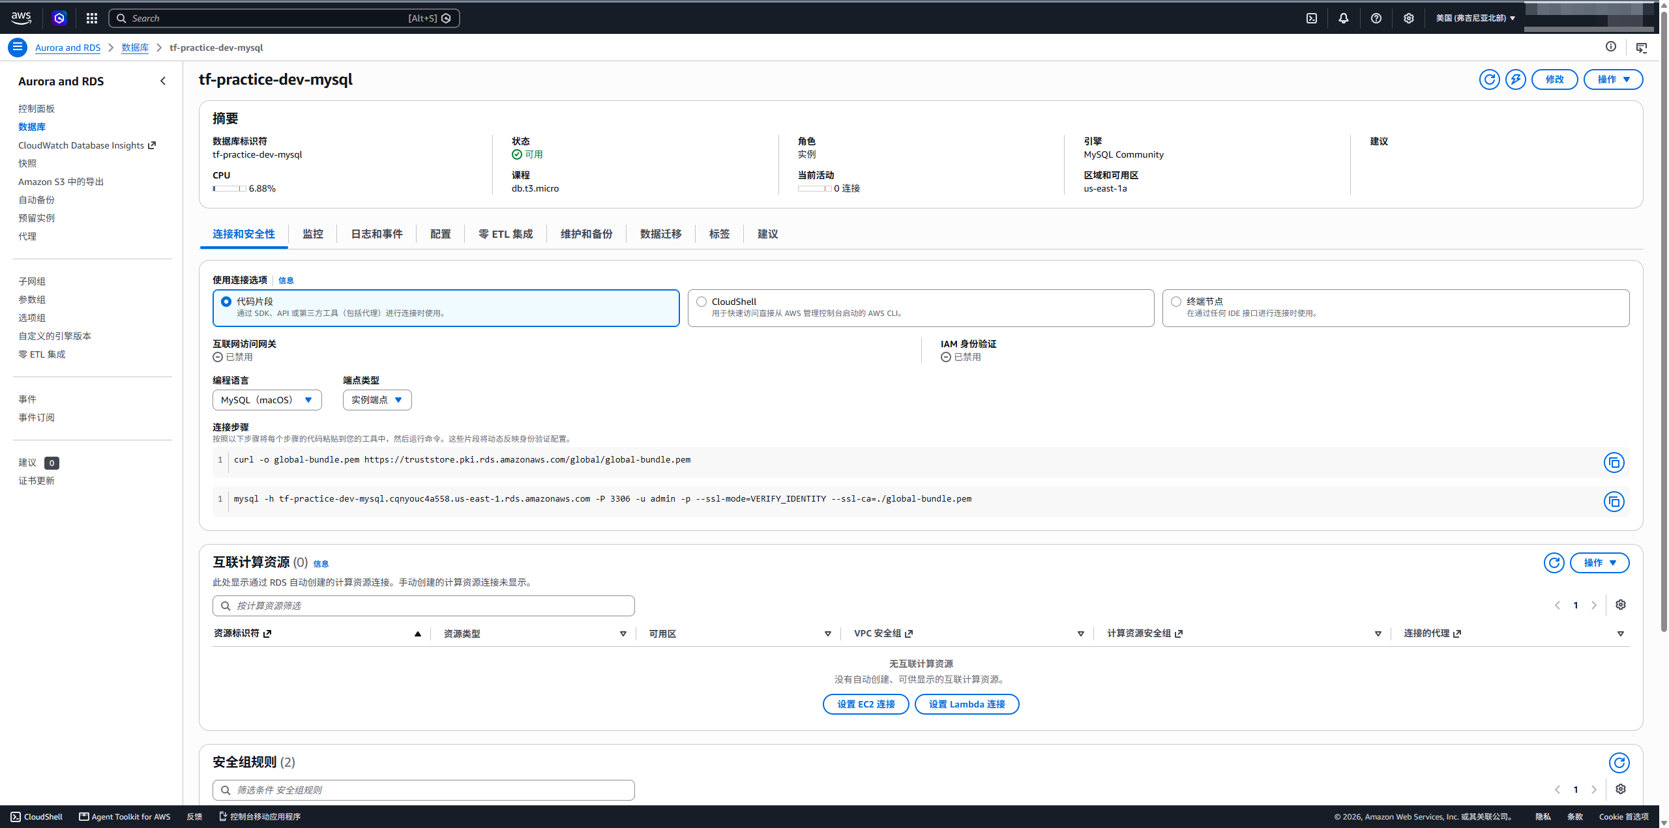Switch to the 维护和备份 tab
The width and height of the screenshot is (1669, 828).
pyautogui.click(x=587, y=234)
